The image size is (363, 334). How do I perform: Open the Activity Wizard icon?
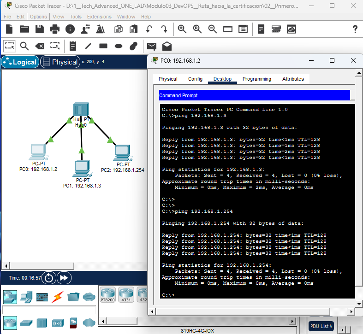[85, 29]
